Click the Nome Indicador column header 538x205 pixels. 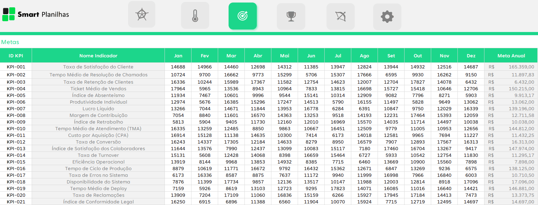[98, 56]
